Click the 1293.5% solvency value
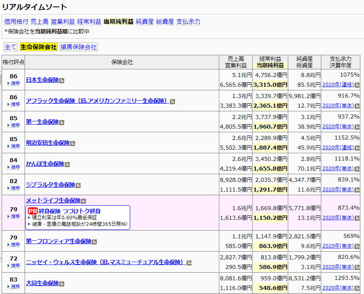The image size is (364, 294). [x=347, y=278]
